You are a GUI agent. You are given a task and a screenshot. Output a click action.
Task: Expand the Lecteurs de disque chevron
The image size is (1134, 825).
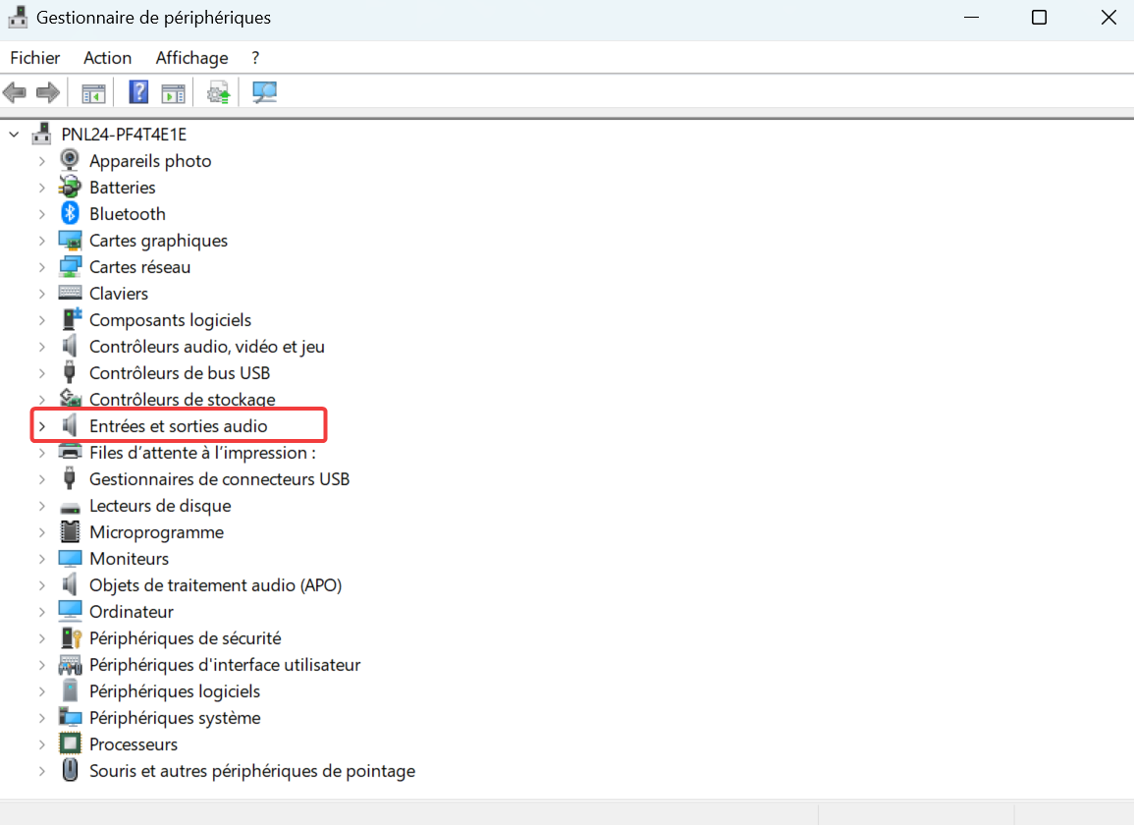42,506
